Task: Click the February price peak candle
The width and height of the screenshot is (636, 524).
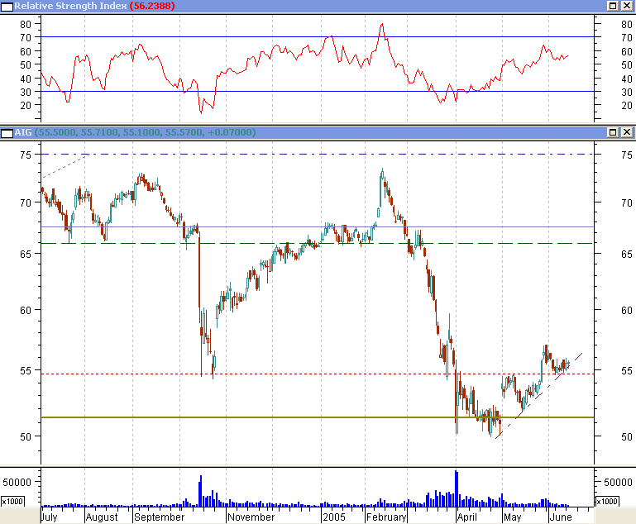Action: (x=382, y=175)
